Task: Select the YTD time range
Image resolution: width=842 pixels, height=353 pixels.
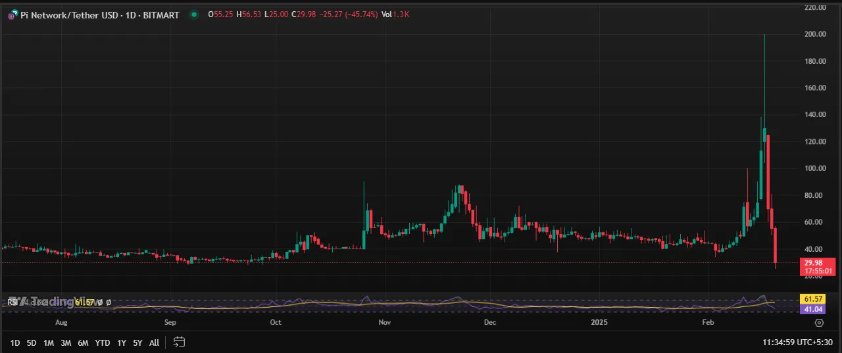Action: click(x=102, y=342)
